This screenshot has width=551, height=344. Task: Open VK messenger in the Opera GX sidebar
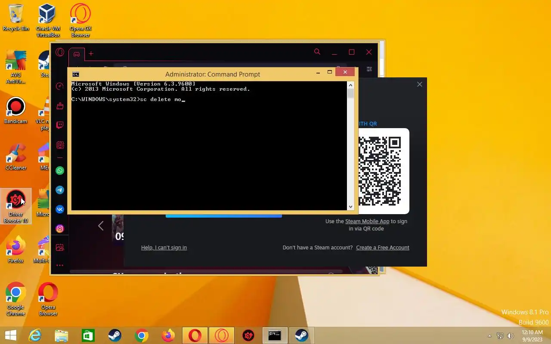coord(60,209)
